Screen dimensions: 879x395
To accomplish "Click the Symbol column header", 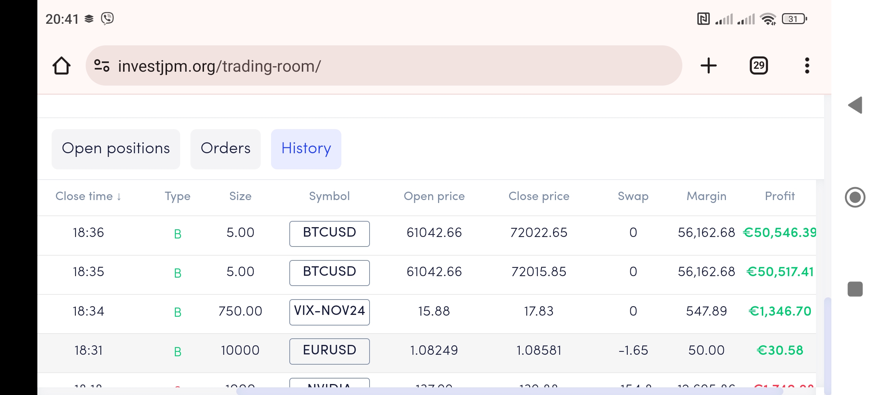I will (x=329, y=196).
